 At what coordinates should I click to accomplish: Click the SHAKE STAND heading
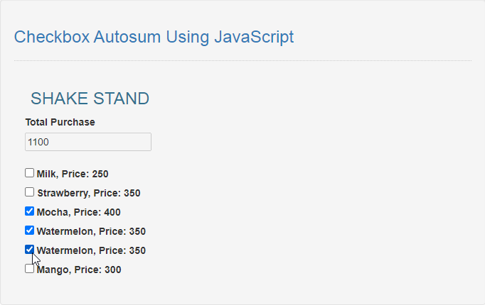pos(90,99)
